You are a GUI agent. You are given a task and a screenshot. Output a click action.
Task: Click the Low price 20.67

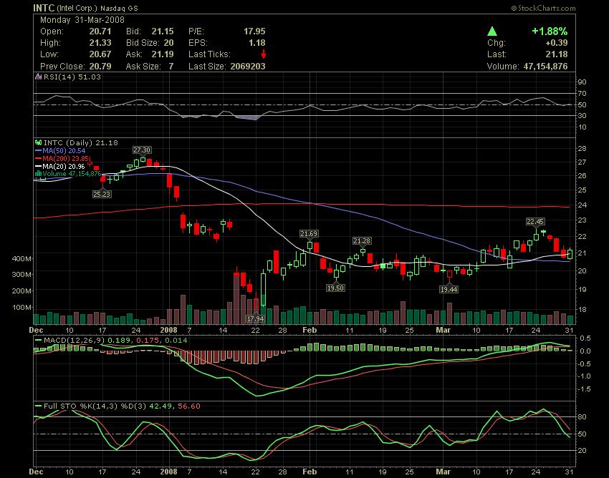[100, 54]
